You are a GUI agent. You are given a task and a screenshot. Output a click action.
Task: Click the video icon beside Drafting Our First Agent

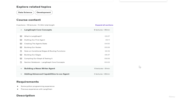coord(21,40)
